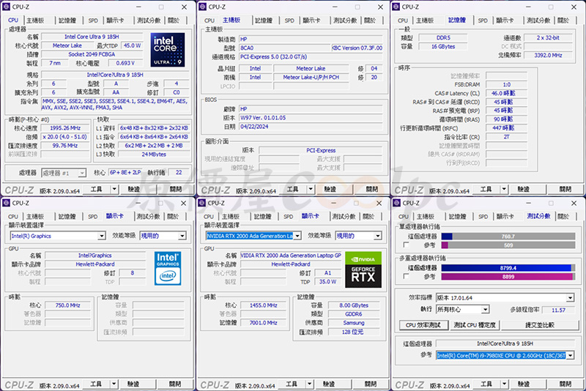This screenshot has height=391, width=586.
Task: Click the Intel Core Ultra 9 185H name field
Action: coord(92,37)
